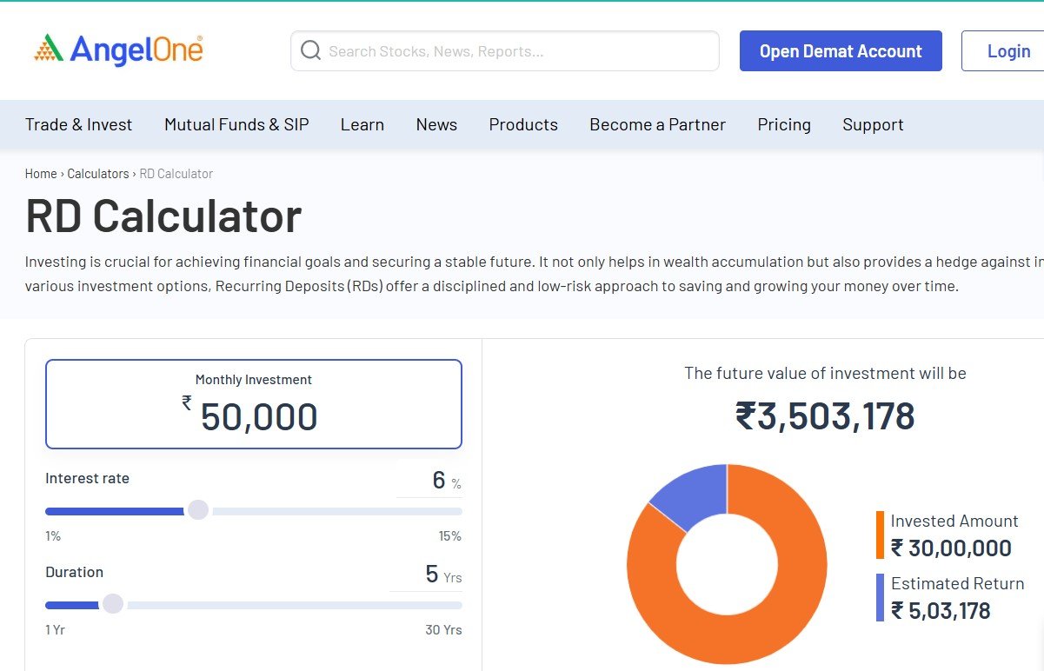Click the search magnifier icon
The width and height of the screenshot is (1044, 671).
click(x=310, y=51)
